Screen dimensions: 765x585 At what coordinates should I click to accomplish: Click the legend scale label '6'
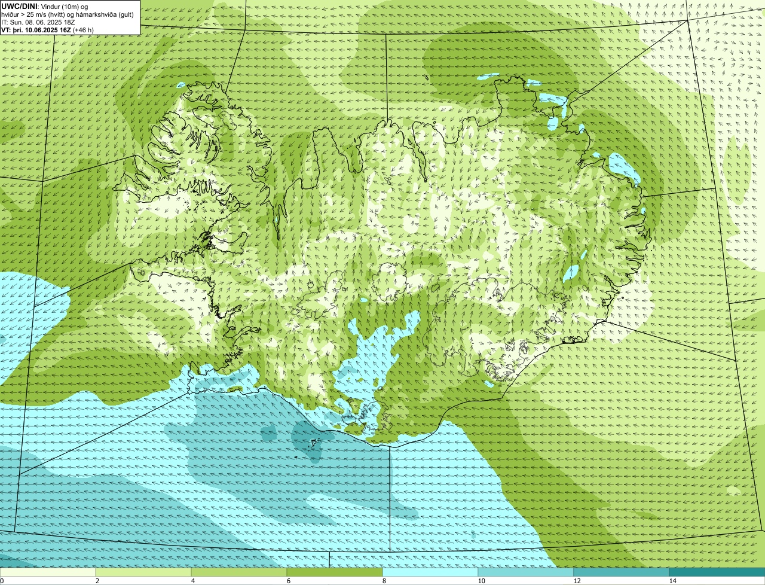click(288, 581)
